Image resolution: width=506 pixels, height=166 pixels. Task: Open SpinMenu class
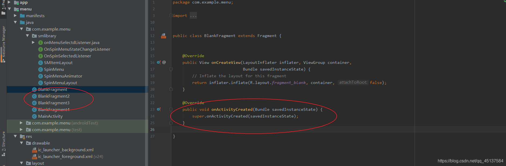click(54, 69)
